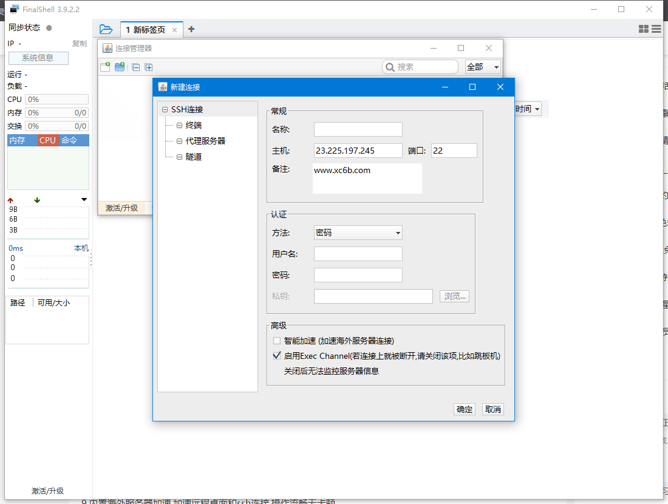Collapse the SSH连接 tree node

(165, 108)
